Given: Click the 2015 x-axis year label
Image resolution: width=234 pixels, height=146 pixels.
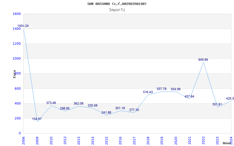Looking at the screenshot, I should click(106, 140).
